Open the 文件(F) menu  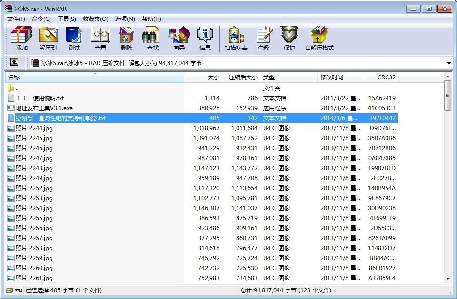pos(16,19)
